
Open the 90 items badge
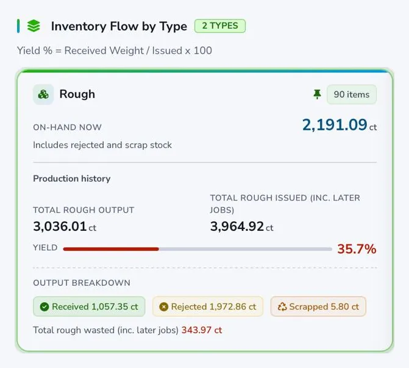(x=351, y=94)
